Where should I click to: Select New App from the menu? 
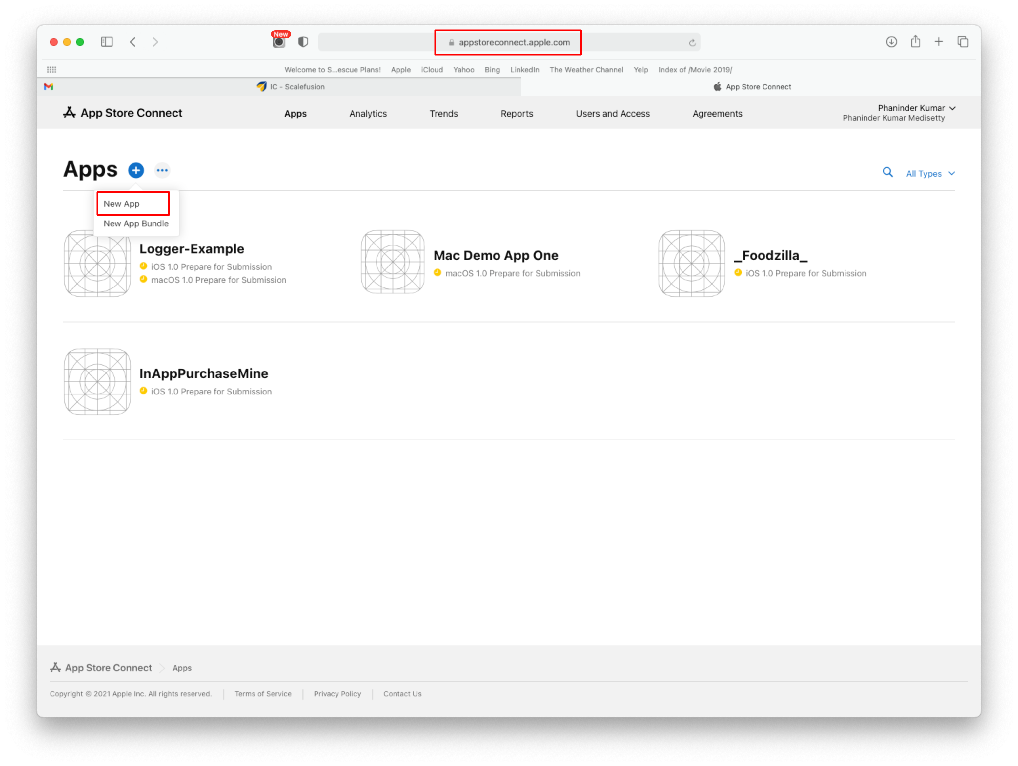coord(121,203)
